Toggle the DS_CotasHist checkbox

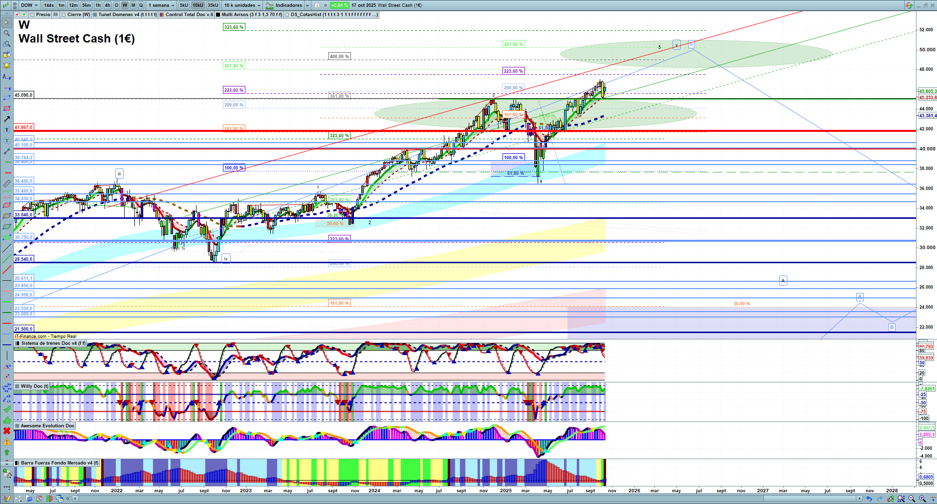[x=287, y=15]
